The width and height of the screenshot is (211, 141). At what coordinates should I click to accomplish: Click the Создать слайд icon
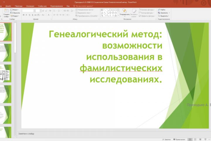pyautogui.click(x=6, y=11)
